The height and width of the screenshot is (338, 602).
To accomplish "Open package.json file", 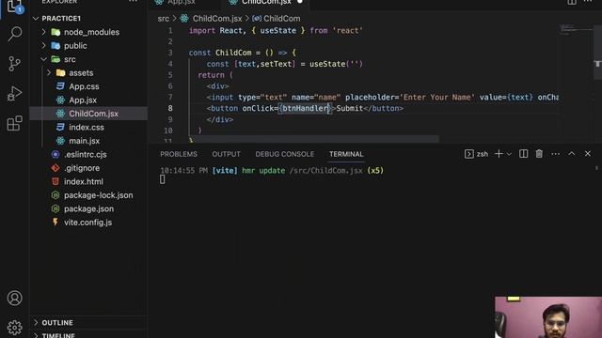I will 88,208.
